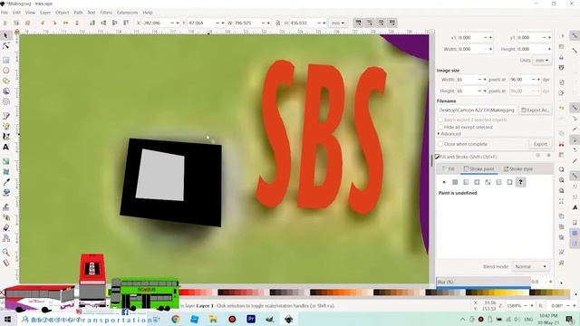
Task: Select the Ellipse tool
Action: pos(6,71)
